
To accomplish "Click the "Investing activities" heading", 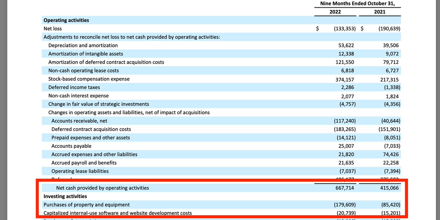I will tap(65, 197).
